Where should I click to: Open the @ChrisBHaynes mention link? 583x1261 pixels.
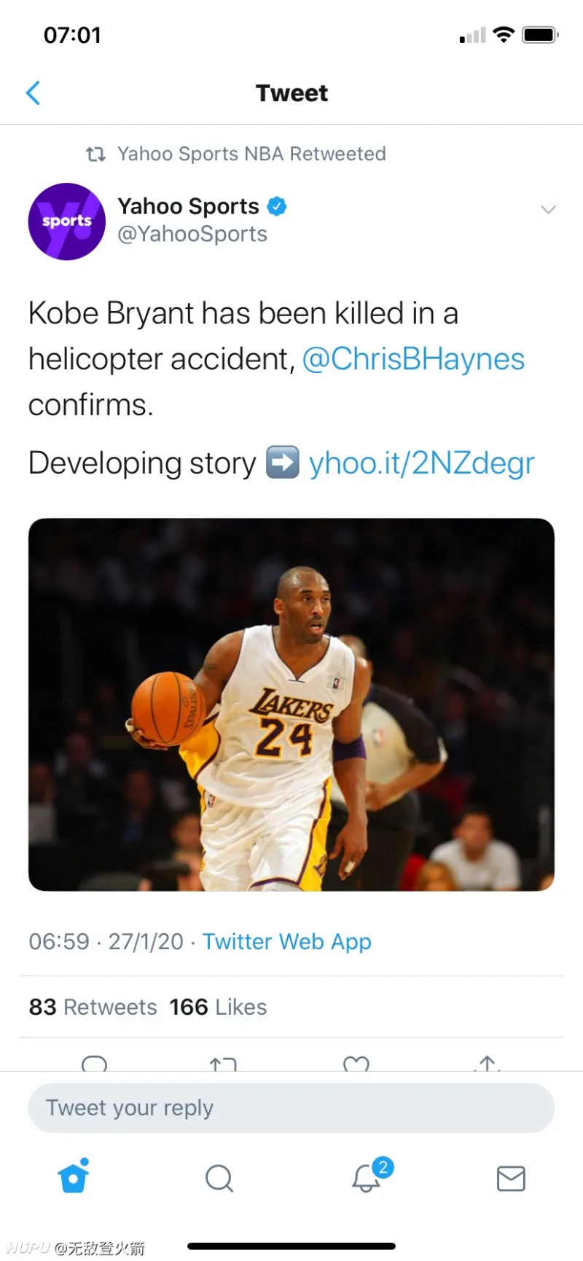coord(413,359)
